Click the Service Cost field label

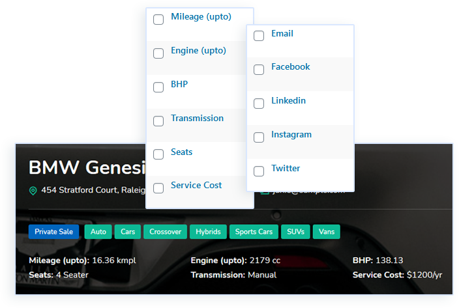(x=196, y=186)
